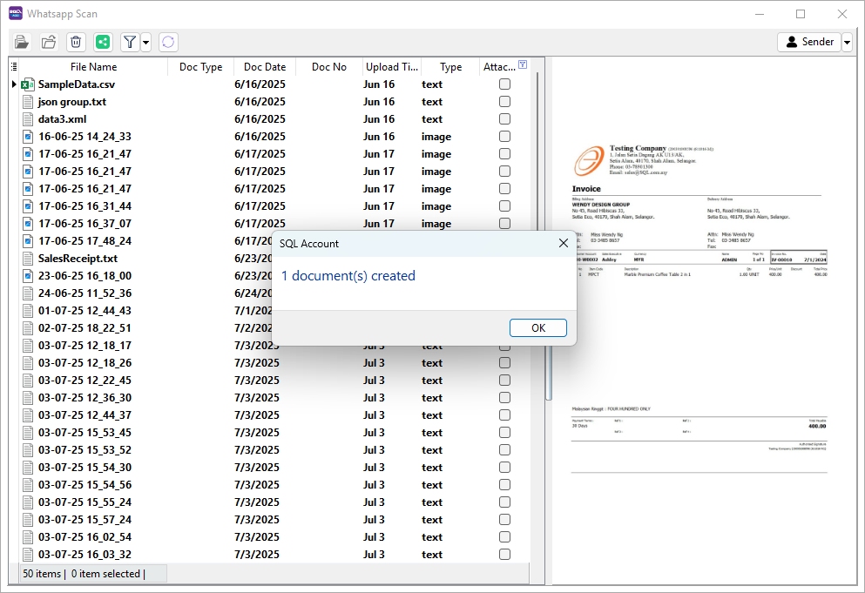
Task: Click the Doc Date column header
Action: (264, 67)
